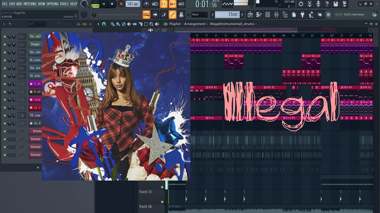Click the tempo field showing 141.400
Viewport: 380px width, 213px height.
133,4
